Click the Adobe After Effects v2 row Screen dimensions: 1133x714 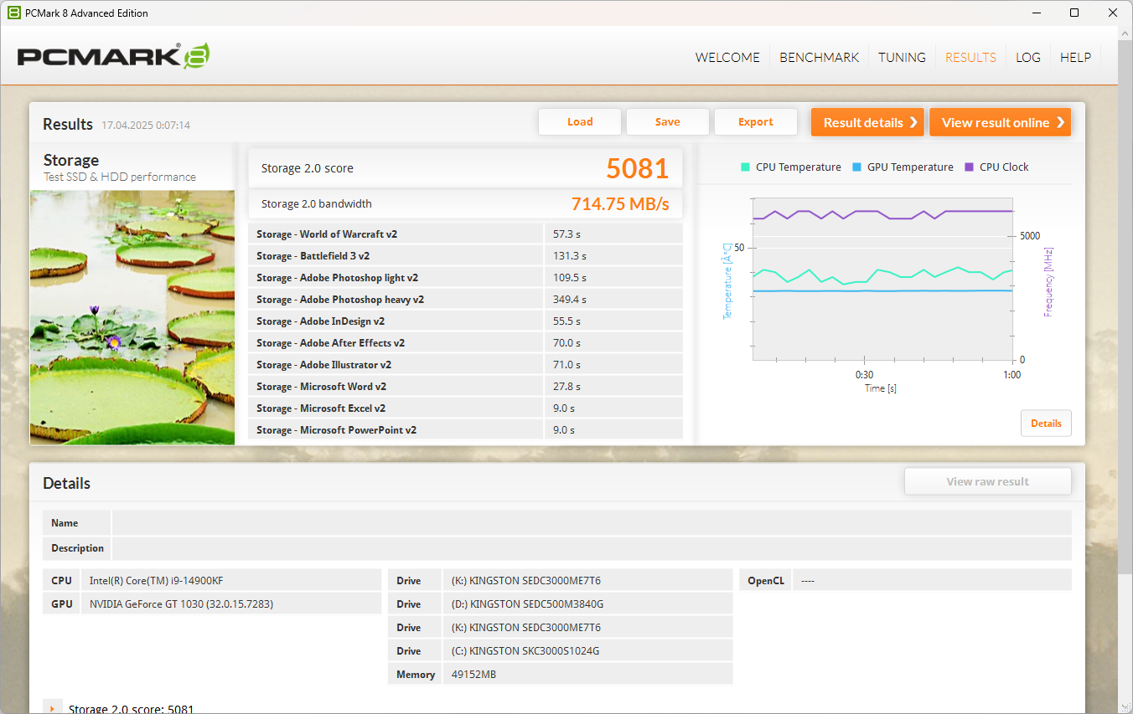(465, 343)
